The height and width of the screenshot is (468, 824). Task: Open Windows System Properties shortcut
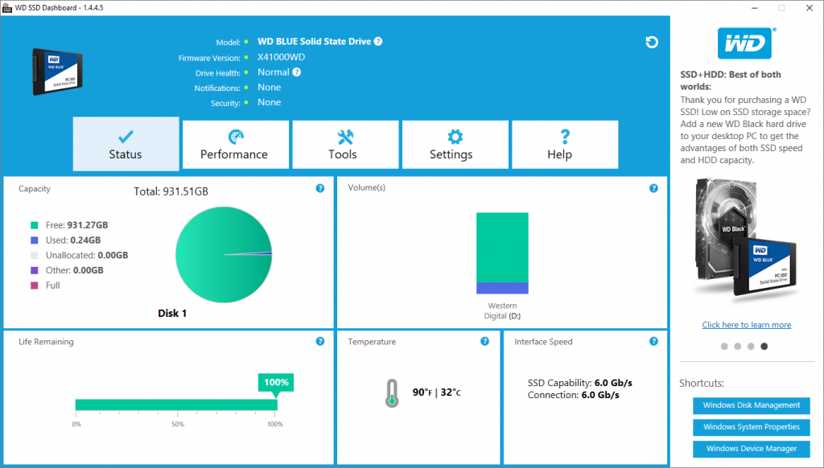click(x=751, y=427)
